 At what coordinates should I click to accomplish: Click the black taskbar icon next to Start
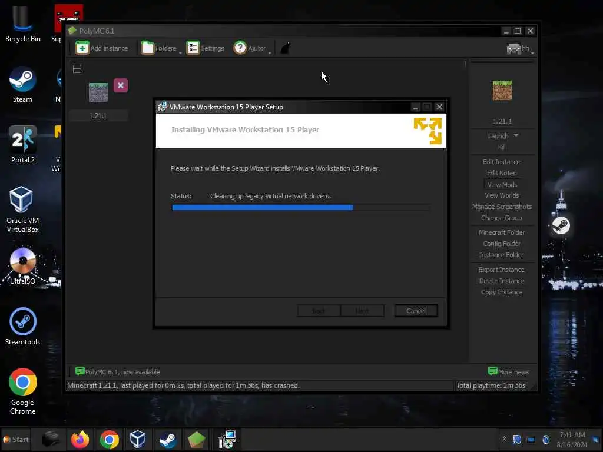click(x=51, y=439)
